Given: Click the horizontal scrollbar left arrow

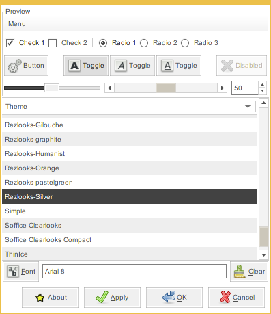Looking at the screenshot, I should point(109,88).
